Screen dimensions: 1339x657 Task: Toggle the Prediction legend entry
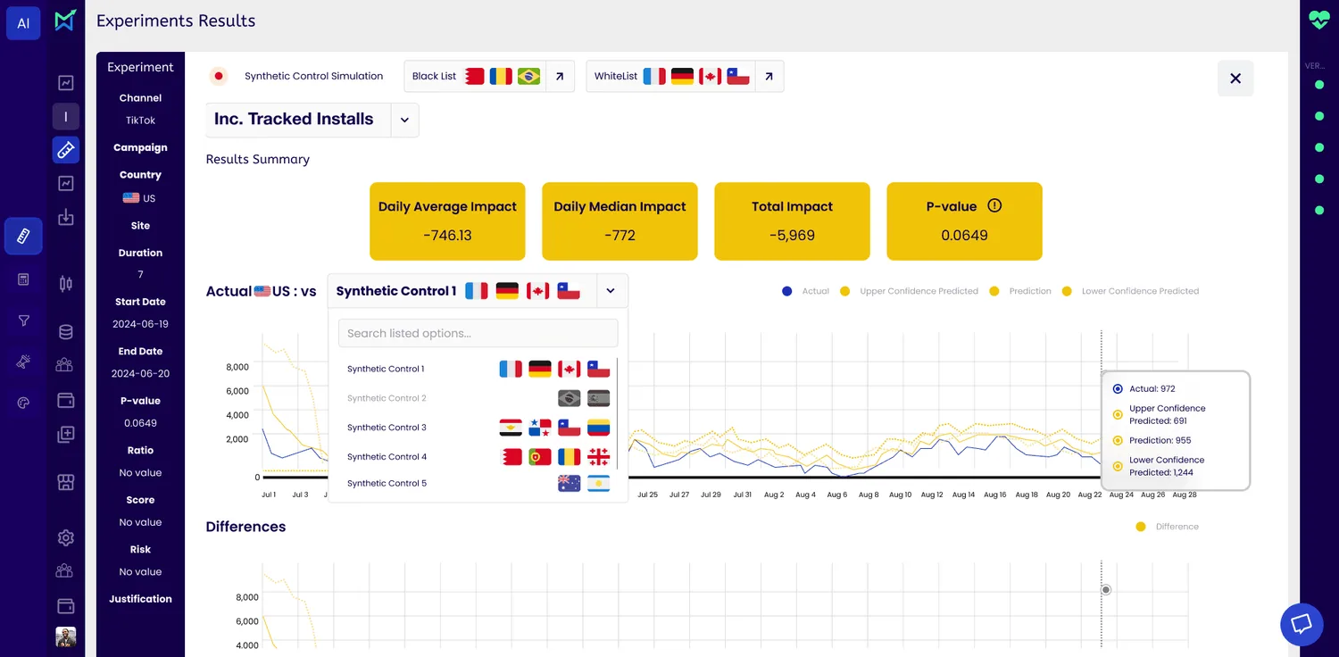coord(1020,291)
